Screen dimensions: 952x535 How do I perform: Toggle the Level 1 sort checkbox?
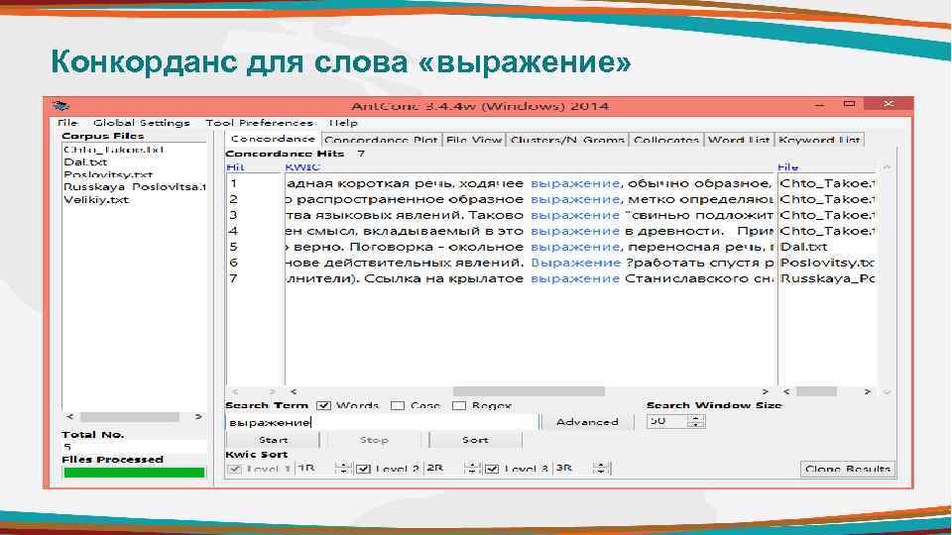pyautogui.click(x=234, y=469)
